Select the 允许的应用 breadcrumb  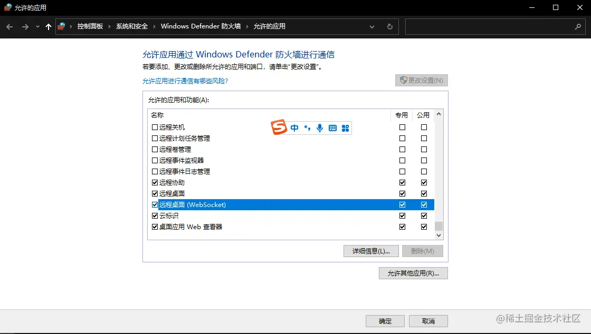point(269,26)
